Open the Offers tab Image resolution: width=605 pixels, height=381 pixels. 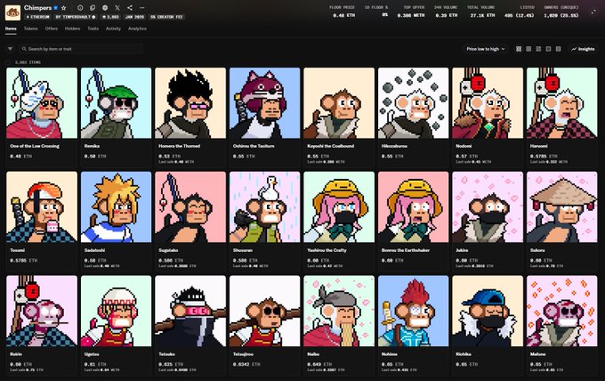click(x=52, y=28)
